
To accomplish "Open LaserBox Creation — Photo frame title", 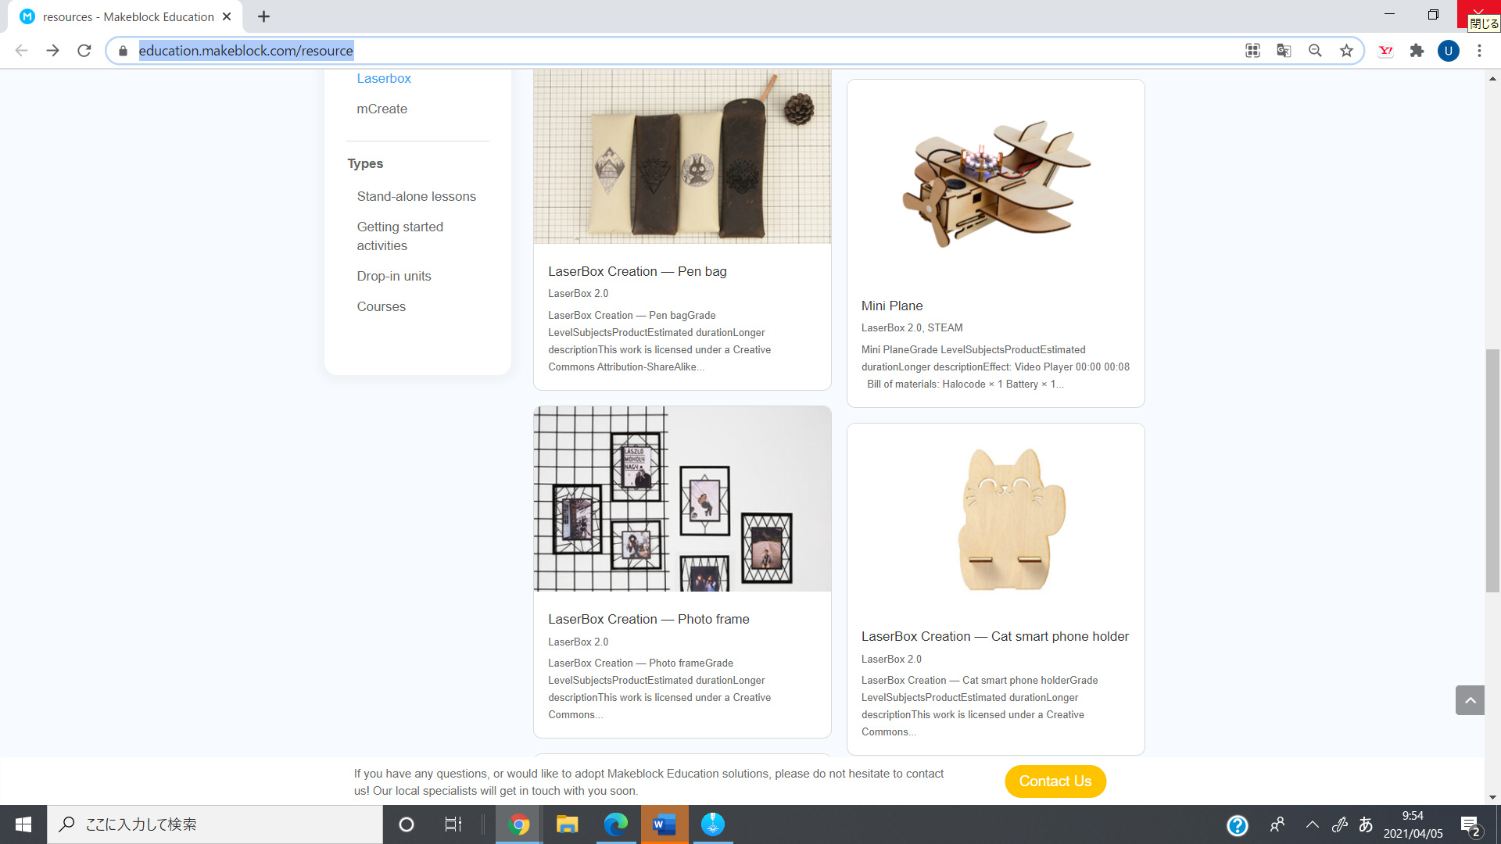I will click(649, 619).
